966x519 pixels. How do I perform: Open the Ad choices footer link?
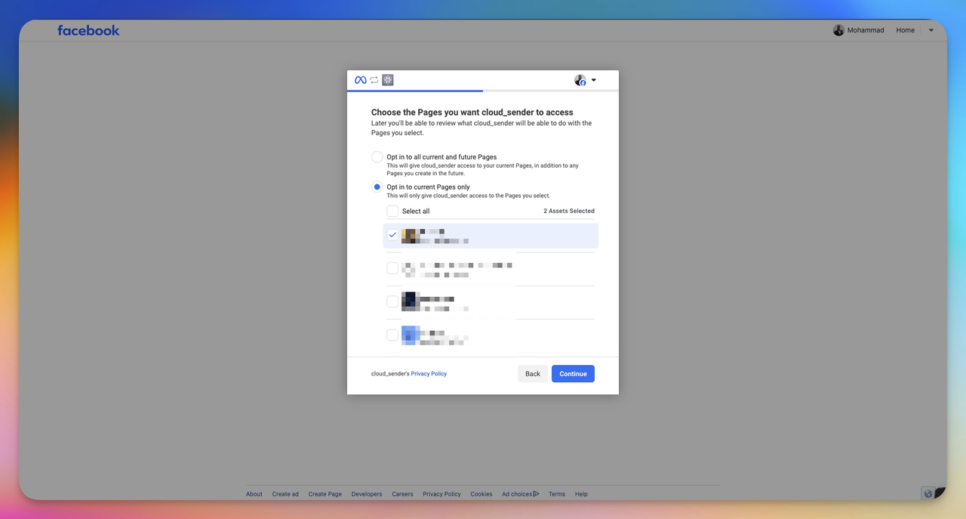pos(517,494)
